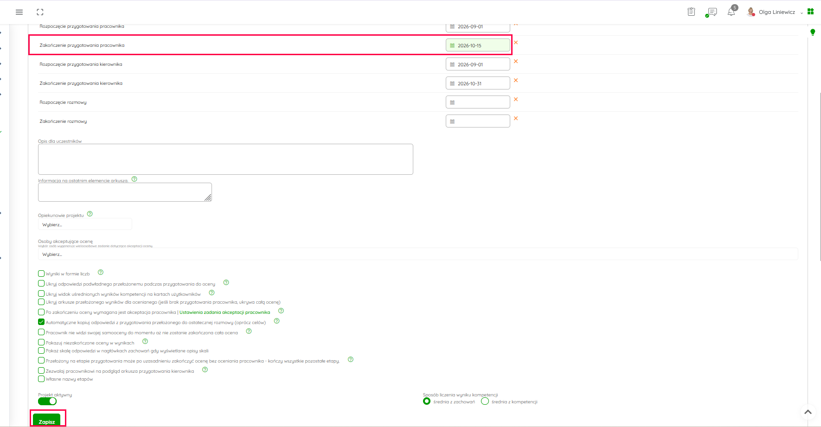Toggle the Projekt aktywny switch

pos(47,402)
